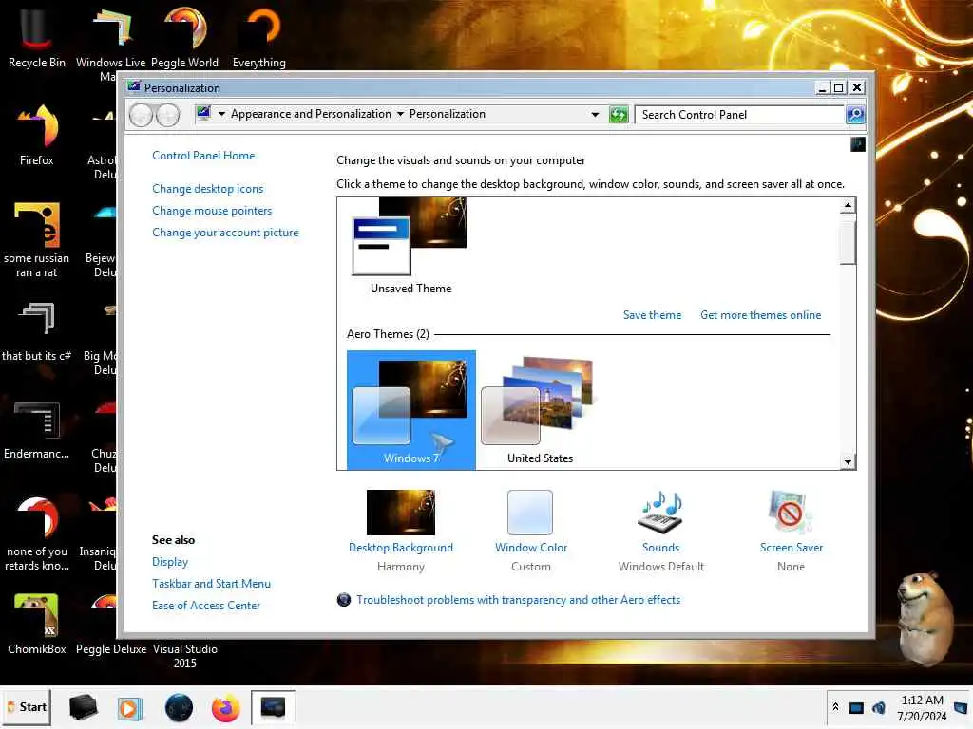Click the Search Control Panel field

click(739, 115)
